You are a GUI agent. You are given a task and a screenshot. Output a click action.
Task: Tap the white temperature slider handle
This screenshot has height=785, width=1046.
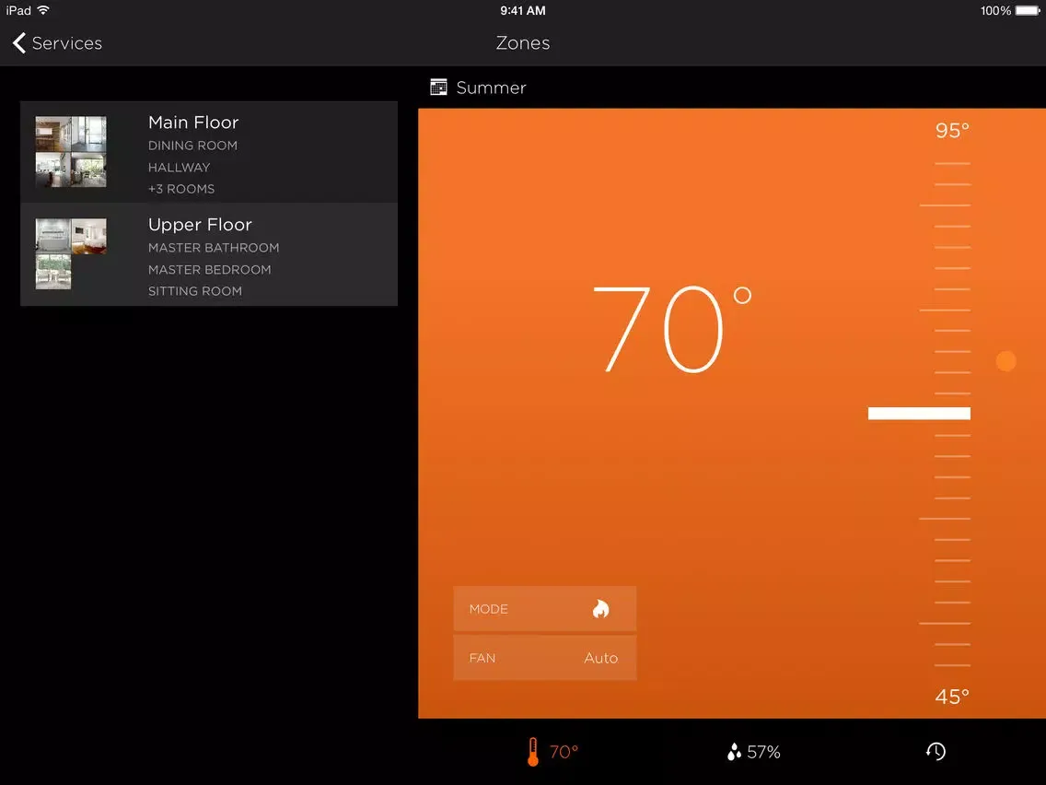919,413
